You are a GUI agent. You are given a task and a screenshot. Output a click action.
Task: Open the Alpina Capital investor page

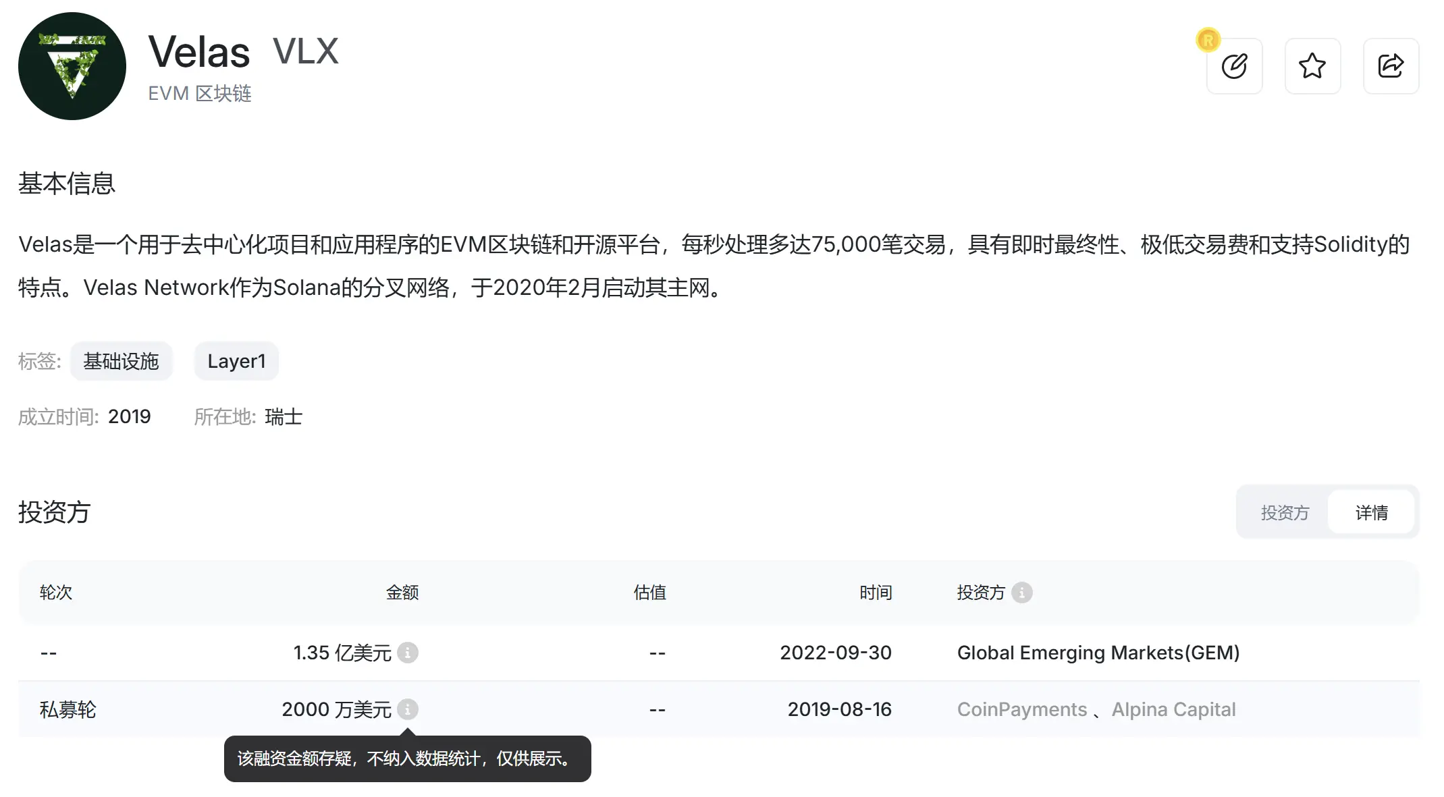coord(1174,709)
